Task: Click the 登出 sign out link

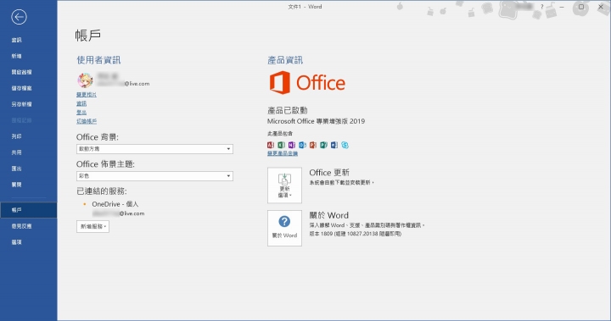Action: tap(81, 113)
